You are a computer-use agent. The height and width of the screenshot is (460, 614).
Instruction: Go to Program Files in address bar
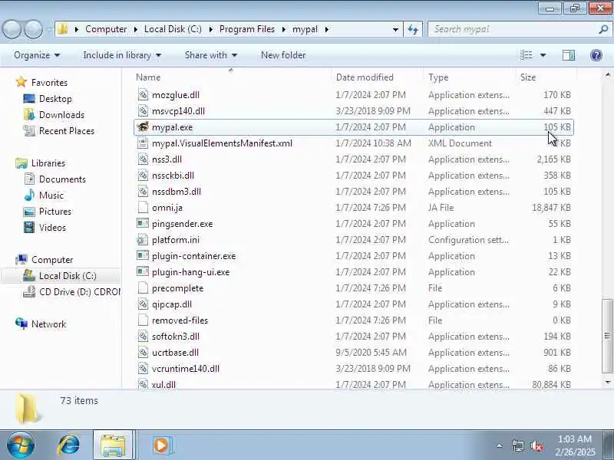coord(247,29)
